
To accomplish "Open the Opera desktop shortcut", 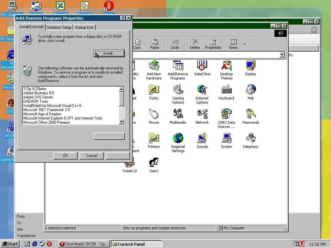I will pos(109,8).
